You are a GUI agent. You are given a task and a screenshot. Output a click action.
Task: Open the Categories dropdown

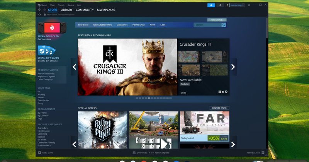pyautogui.click(x=122, y=25)
